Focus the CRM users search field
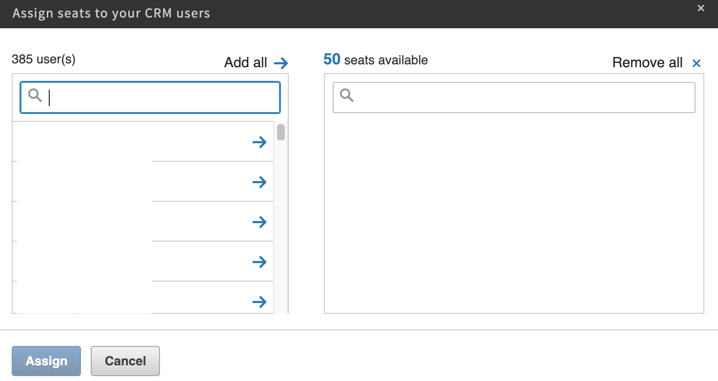The image size is (718, 381). tap(150, 97)
